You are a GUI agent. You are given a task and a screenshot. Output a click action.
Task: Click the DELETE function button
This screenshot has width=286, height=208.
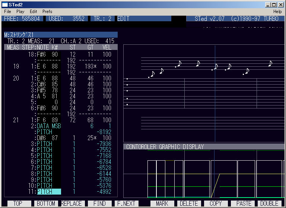click(x=189, y=204)
